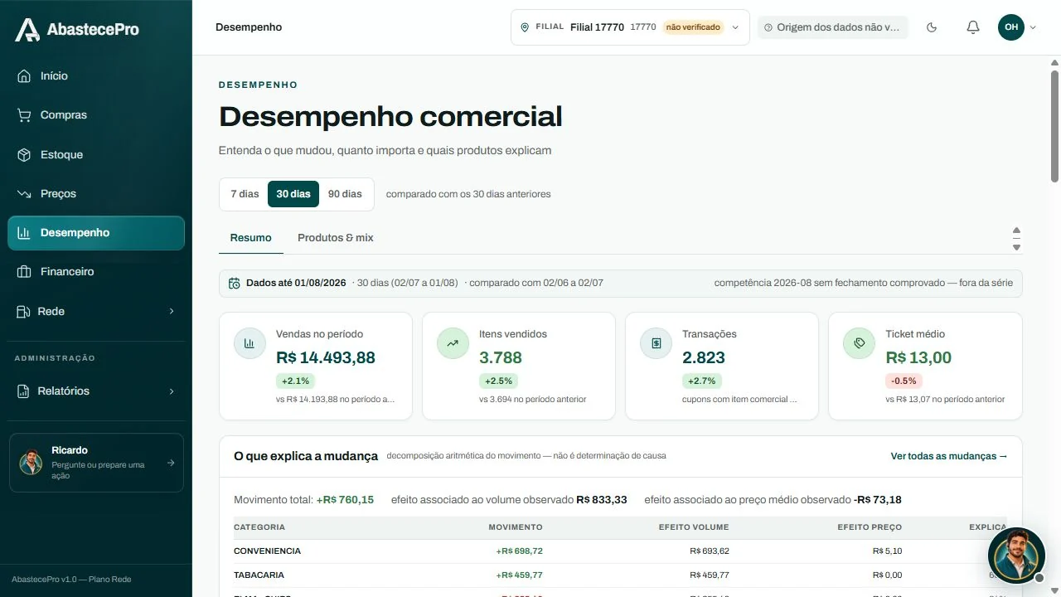Click the Estoque box icon

(24, 155)
